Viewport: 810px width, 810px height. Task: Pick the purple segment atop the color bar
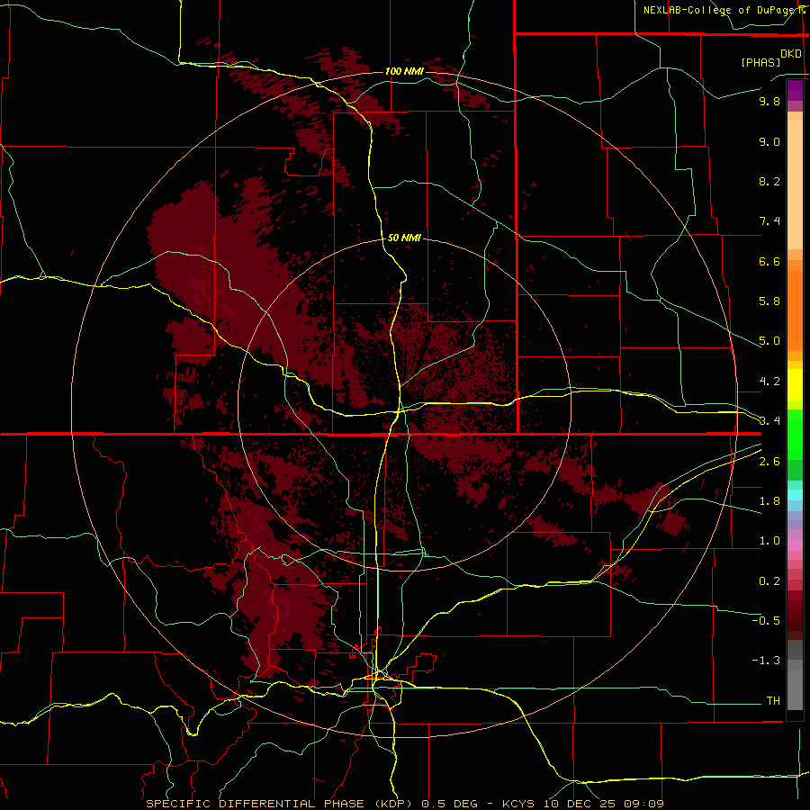click(x=795, y=90)
